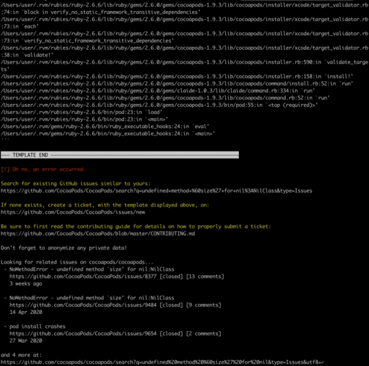Open the GitHub issues search URL for undefined method size
The height and width of the screenshot is (366, 369).
click(156, 190)
